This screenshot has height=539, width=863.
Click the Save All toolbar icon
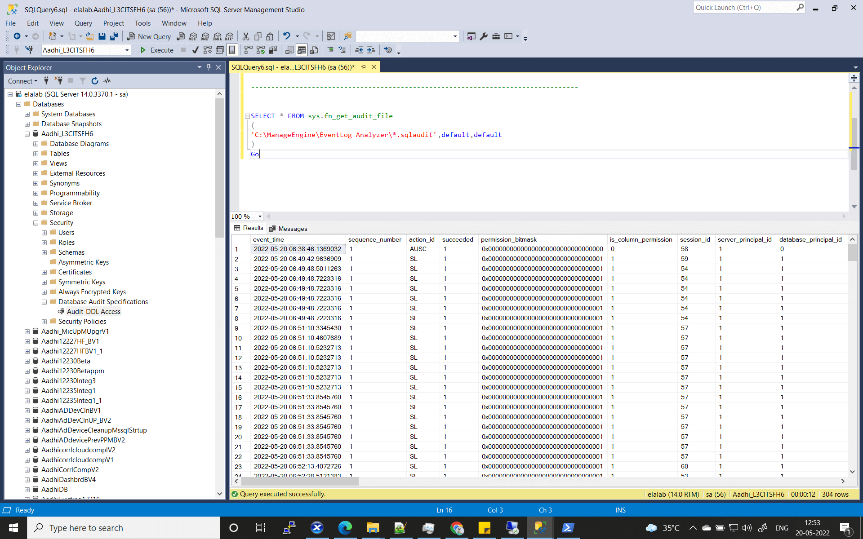tap(114, 36)
